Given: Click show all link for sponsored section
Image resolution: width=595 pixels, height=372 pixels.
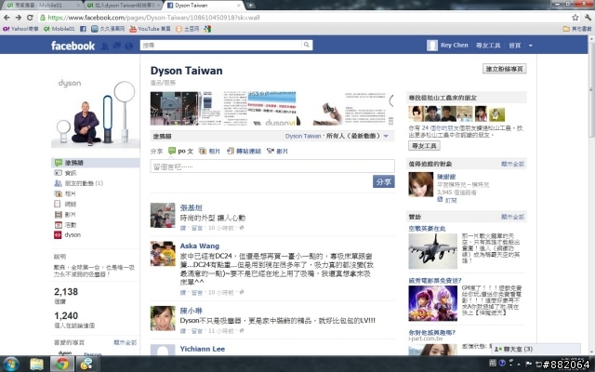Looking at the screenshot, I should (512, 217).
